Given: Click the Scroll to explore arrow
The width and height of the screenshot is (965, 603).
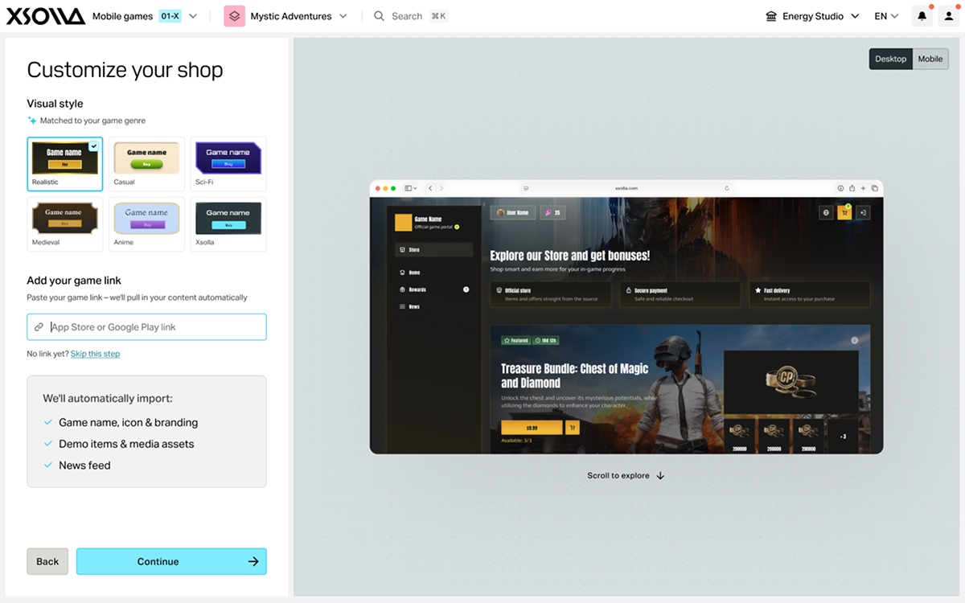Looking at the screenshot, I should (660, 475).
